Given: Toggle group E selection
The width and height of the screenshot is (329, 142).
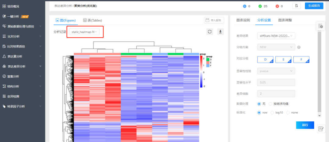Looking at the screenshot, I should pyautogui.click(x=283, y=59).
